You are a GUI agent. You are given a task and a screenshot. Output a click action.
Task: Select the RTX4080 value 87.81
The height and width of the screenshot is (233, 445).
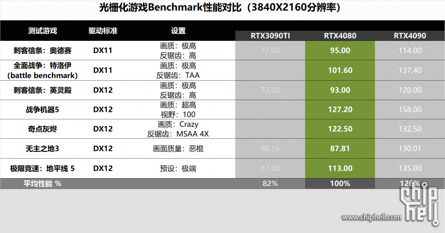click(340, 149)
